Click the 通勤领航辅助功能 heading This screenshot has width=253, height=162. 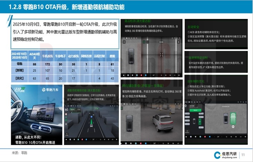[84, 90]
